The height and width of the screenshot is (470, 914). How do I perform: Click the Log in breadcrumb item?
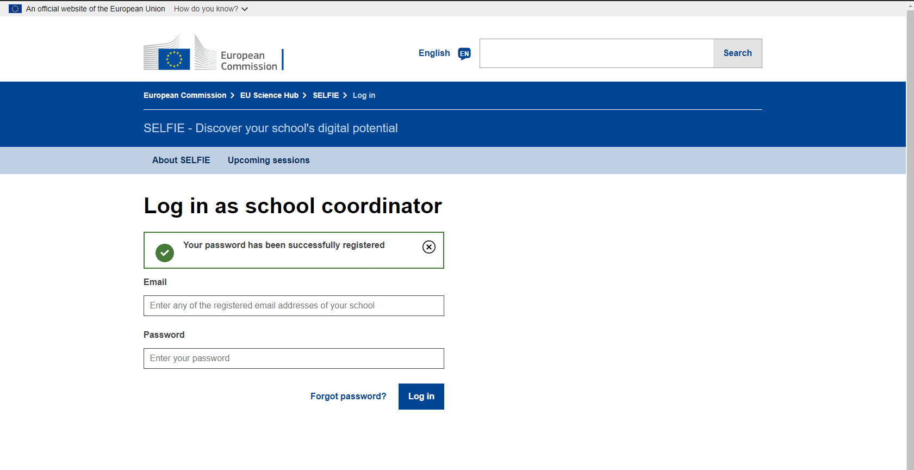(364, 95)
